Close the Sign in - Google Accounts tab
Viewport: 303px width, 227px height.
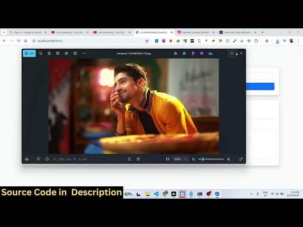pos(45,33)
